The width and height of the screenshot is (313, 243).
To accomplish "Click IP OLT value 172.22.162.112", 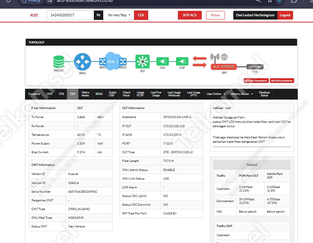I will 174,126.
